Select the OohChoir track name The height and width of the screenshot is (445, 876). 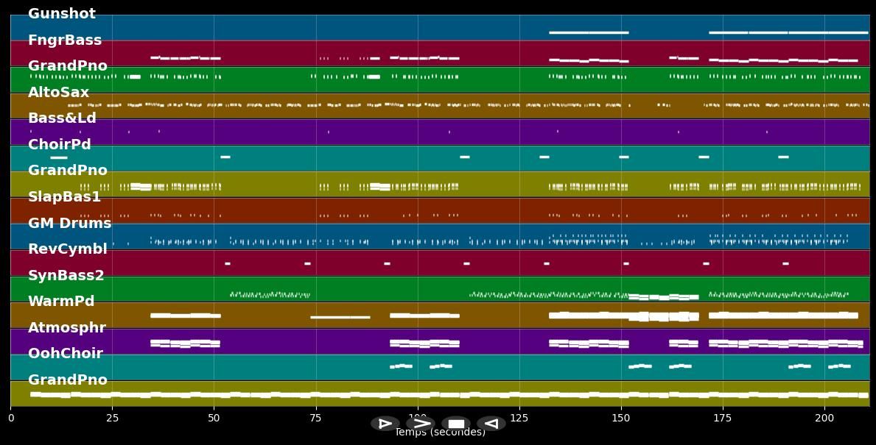pos(66,354)
